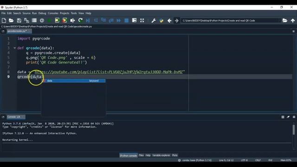This screenshot has height=167, width=297.
Task: Click the UTF-8 encoding status entry
Action: [x=245, y=160]
